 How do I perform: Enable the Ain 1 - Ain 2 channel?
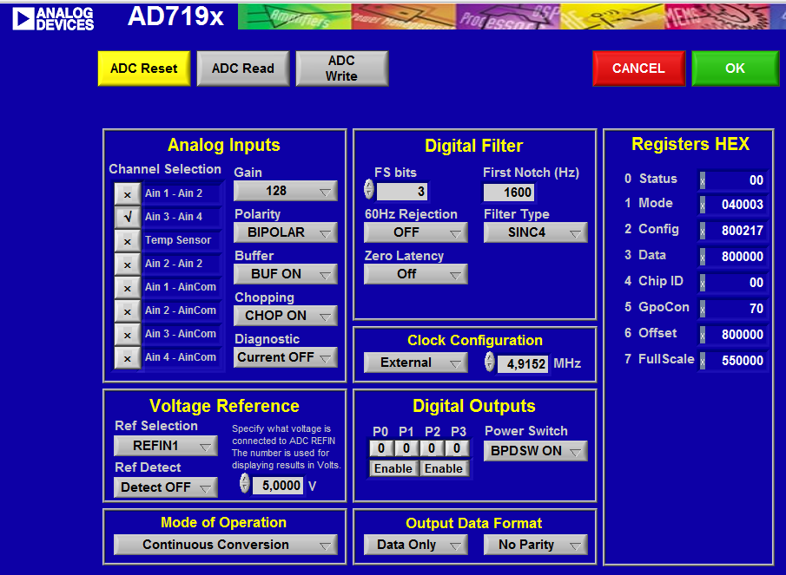pos(127,193)
